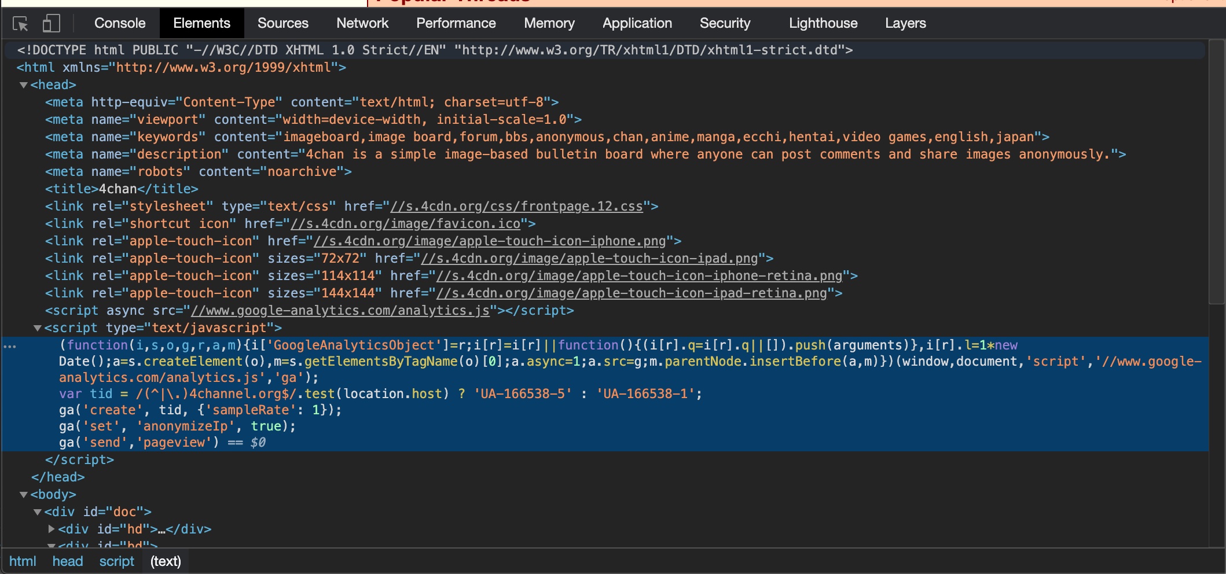Select the title 4chan element row
This screenshot has width=1226, height=574.
point(605,189)
